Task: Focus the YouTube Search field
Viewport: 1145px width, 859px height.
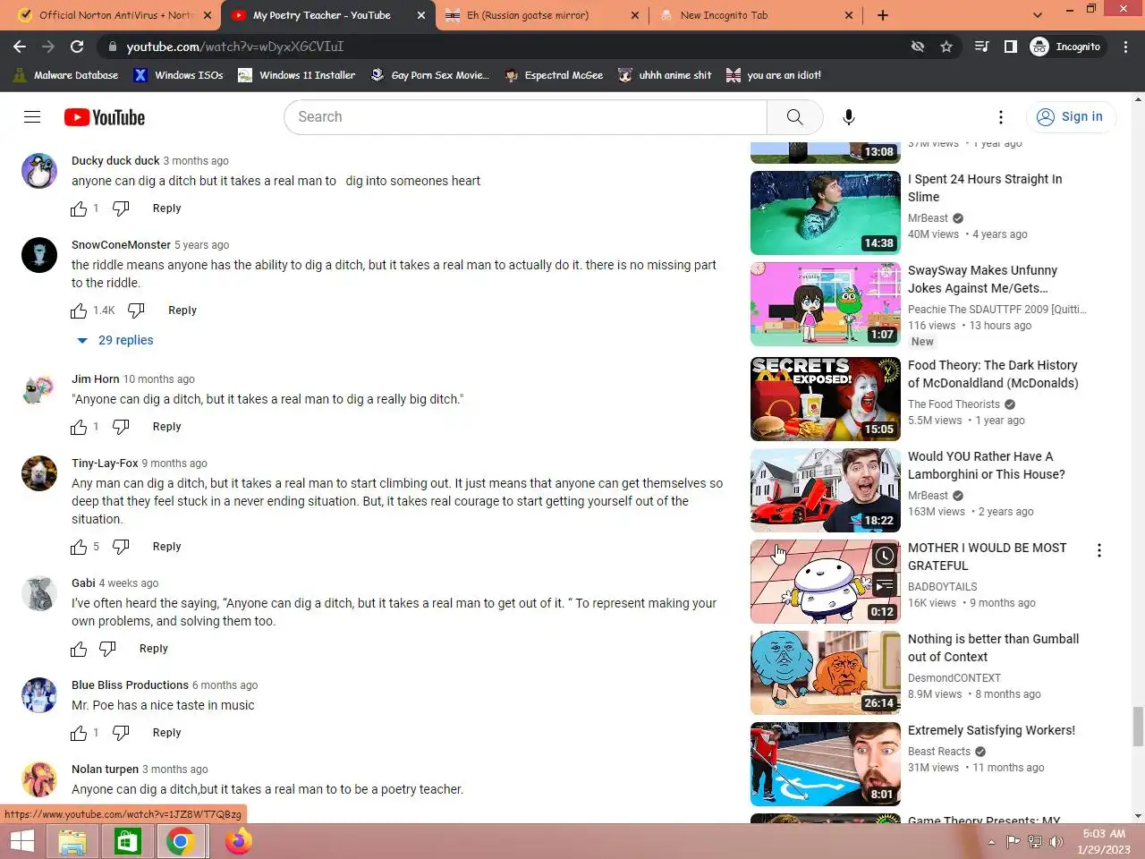Action: tap(526, 117)
